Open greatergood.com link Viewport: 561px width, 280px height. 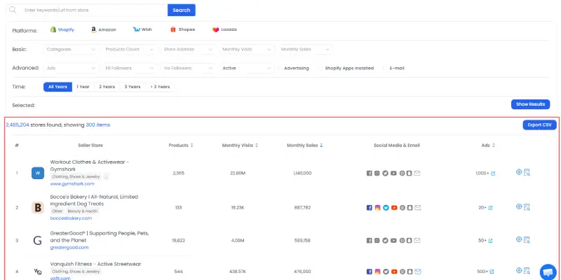click(x=69, y=247)
